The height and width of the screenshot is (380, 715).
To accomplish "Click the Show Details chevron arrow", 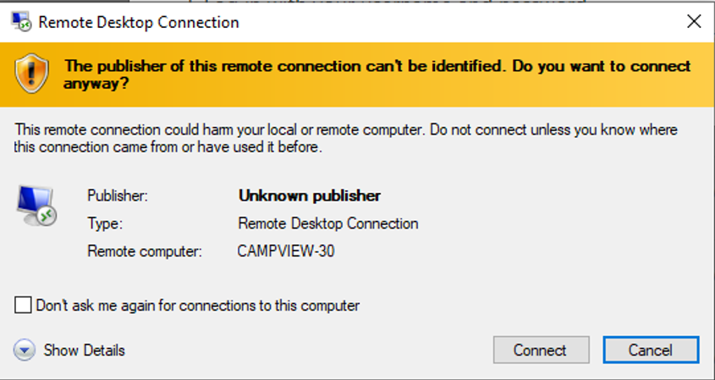I will (25, 350).
